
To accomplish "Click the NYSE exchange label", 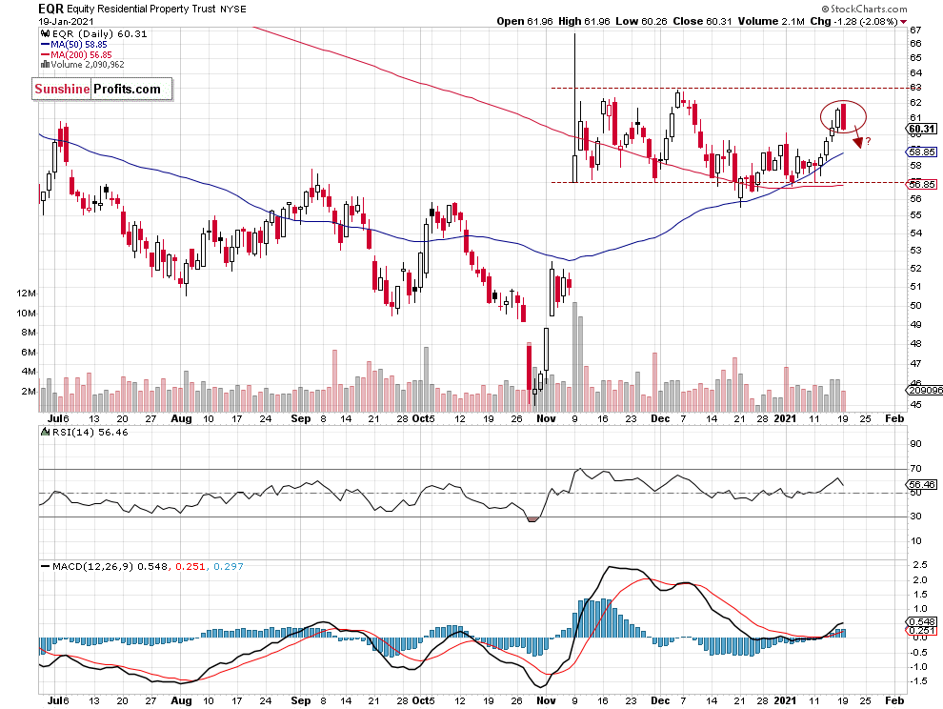I will [x=232, y=10].
